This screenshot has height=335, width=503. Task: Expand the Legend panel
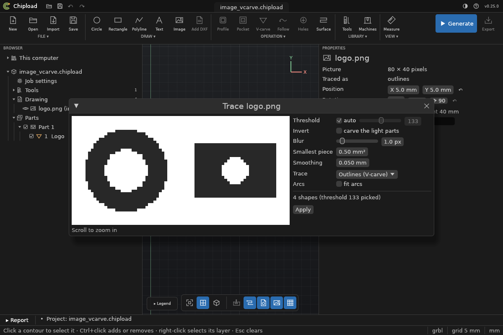tap(162, 304)
